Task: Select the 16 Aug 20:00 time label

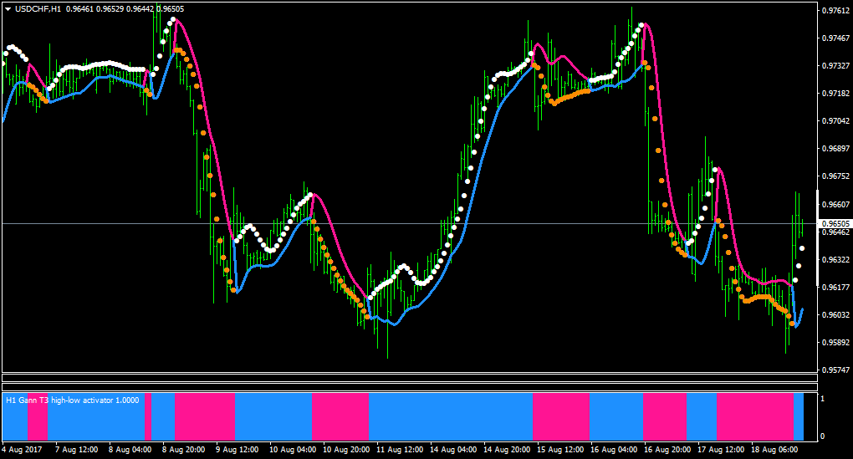Action: tap(667, 450)
